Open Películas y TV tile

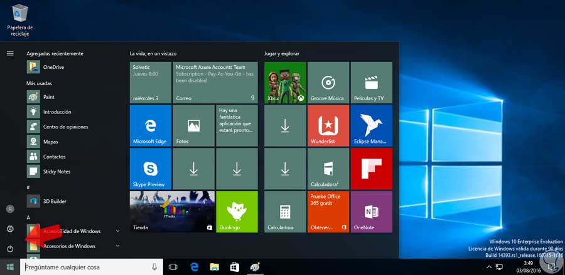point(372,83)
